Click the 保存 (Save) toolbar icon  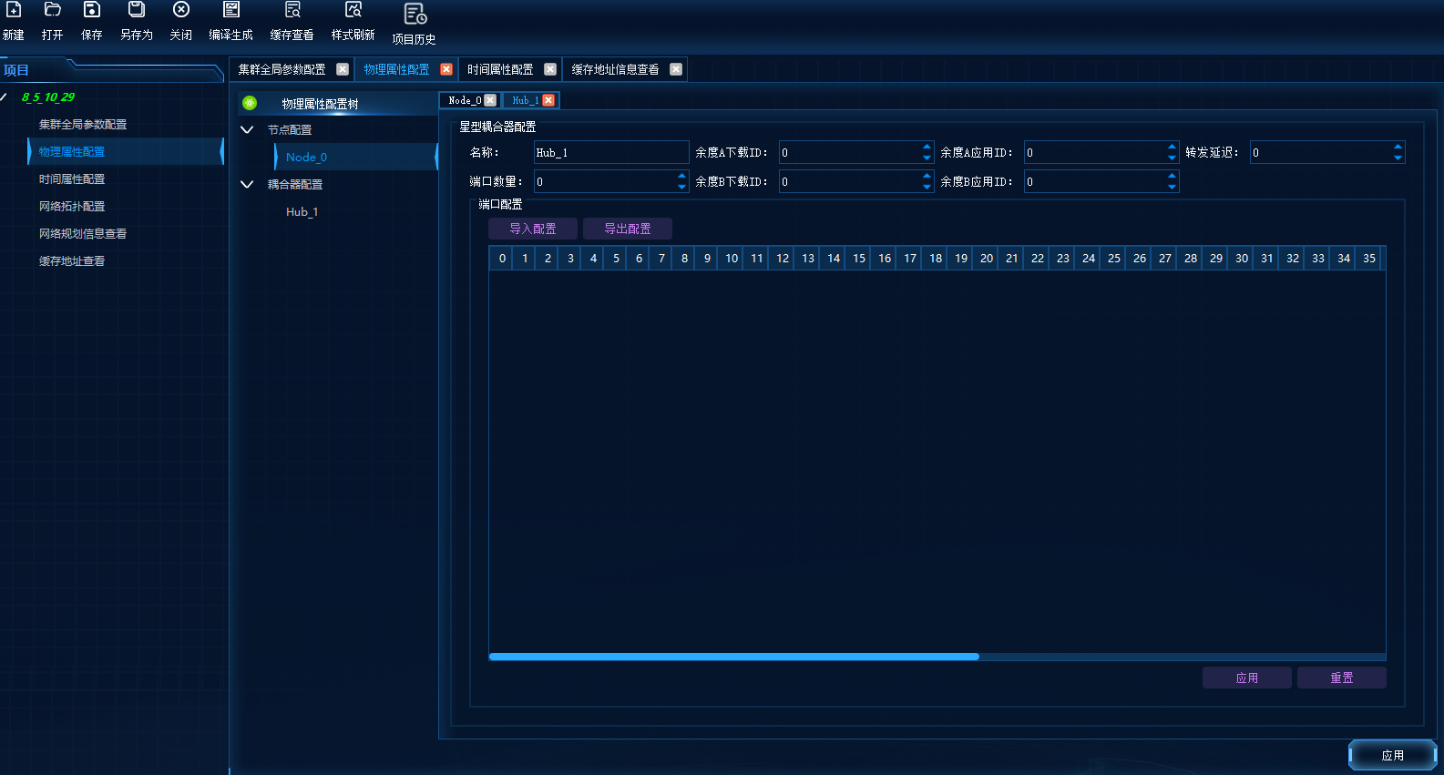point(91,10)
